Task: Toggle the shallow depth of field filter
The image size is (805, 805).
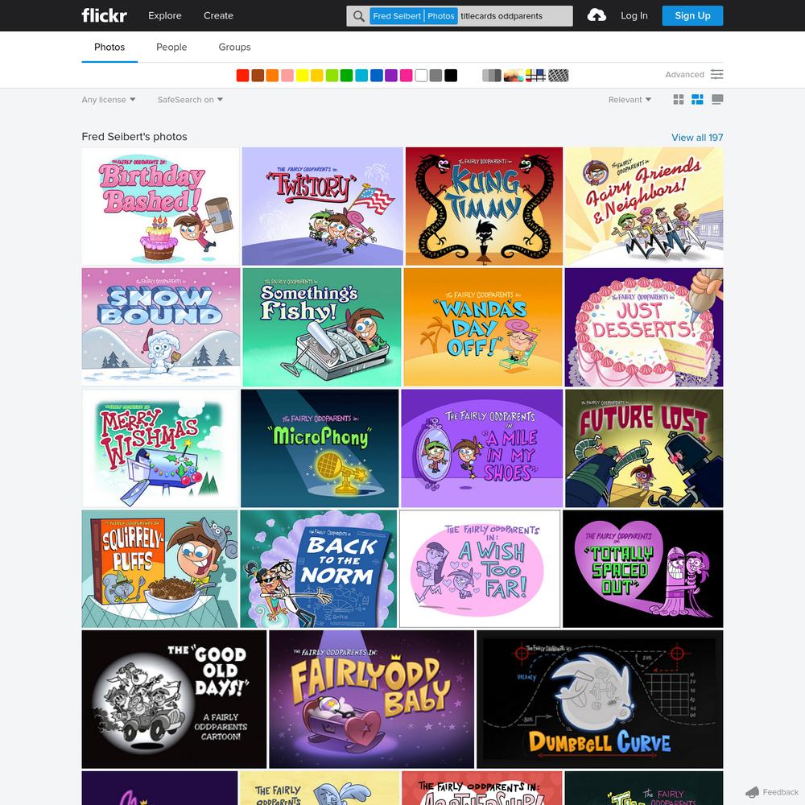Action: [514, 76]
